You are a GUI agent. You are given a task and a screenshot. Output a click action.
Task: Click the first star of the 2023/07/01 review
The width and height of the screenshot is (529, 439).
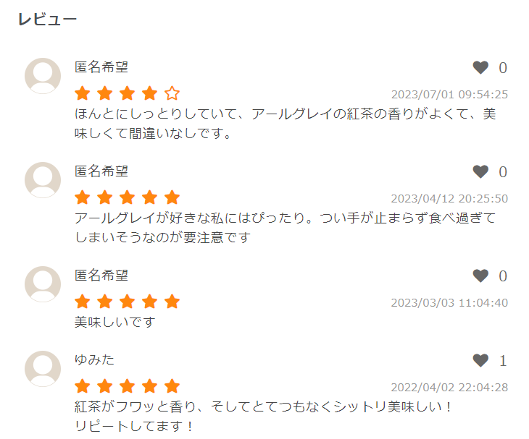tap(83, 93)
